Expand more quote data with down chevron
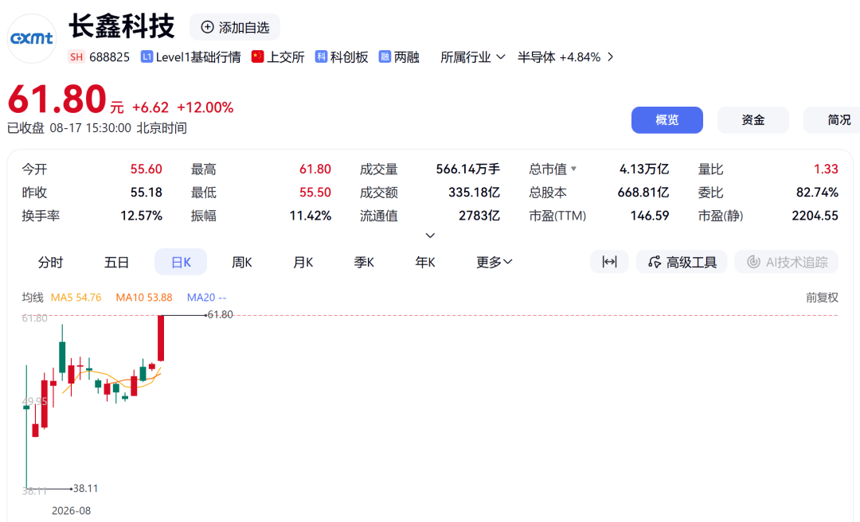Screen dimensions: 860x522 pyautogui.click(x=431, y=236)
